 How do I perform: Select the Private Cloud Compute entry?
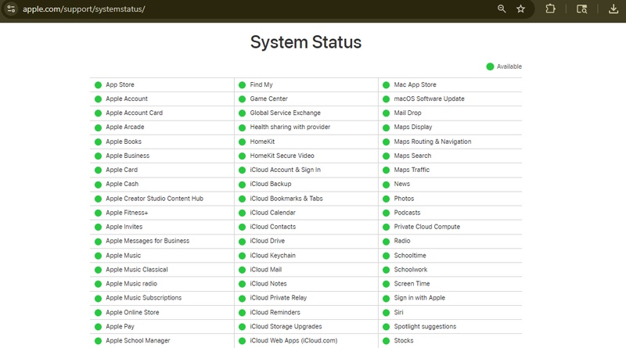tap(426, 227)
